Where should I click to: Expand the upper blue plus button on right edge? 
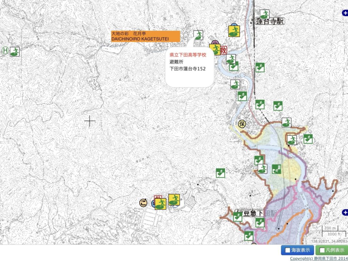coord(345,13)
